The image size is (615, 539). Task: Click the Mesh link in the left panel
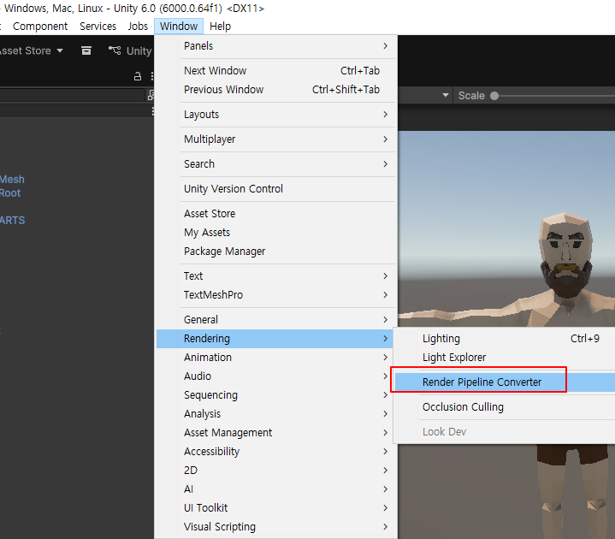point(12,180)
